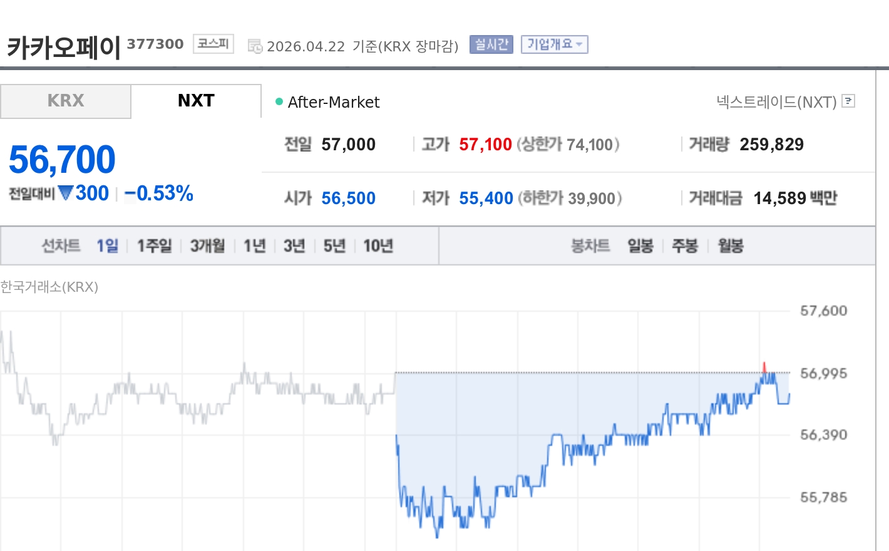Choose the 3개월 line chart range
This screenshot has height=551, width=889.
click(207, 245)
